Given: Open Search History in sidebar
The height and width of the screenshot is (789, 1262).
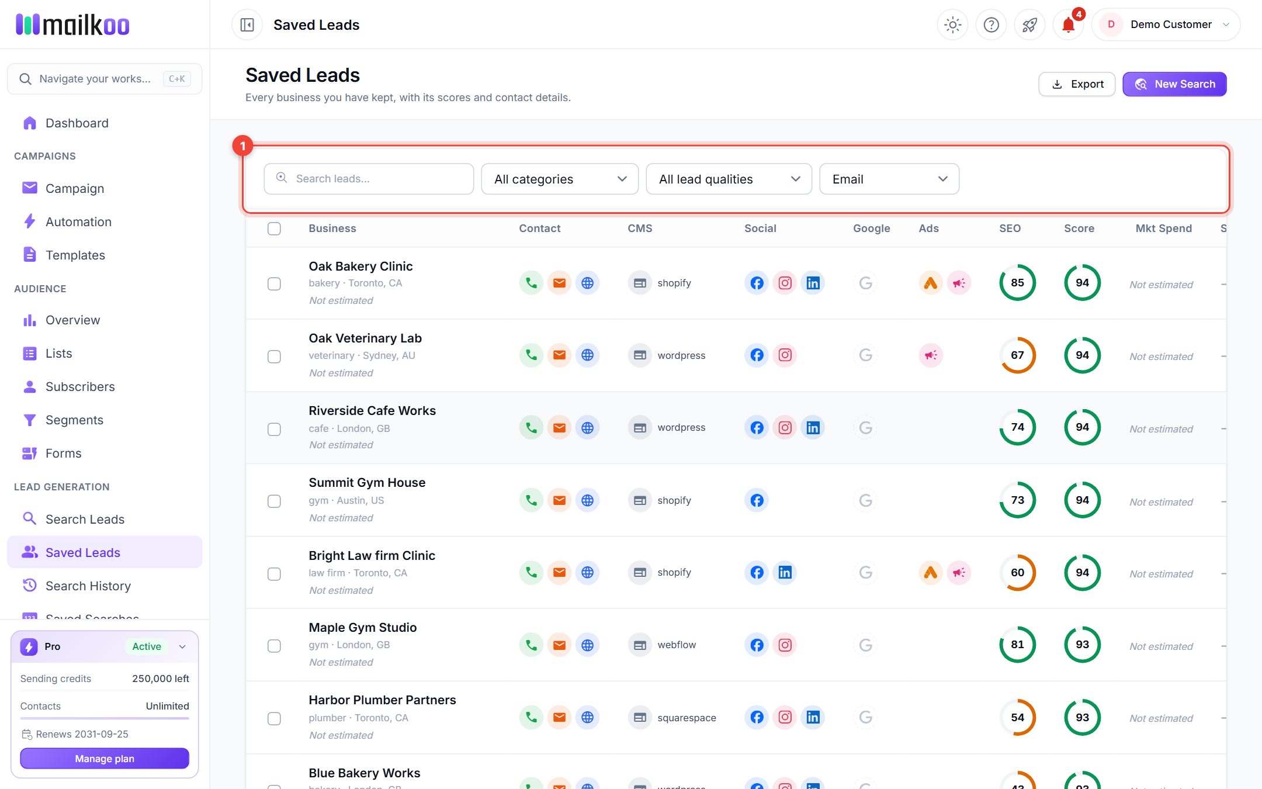Looking at the screenshot, I should [x=105, y=586].
